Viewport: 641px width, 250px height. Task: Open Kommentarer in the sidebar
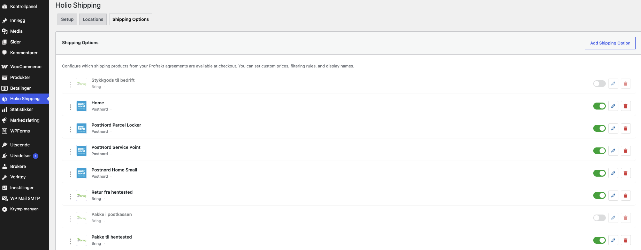[x=24, y=53]
